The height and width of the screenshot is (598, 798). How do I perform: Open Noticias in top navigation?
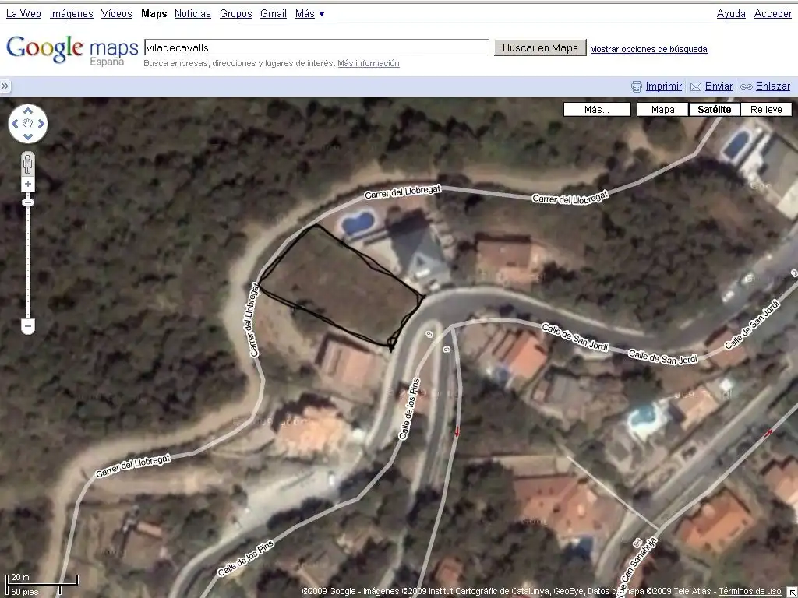[192, 14]
